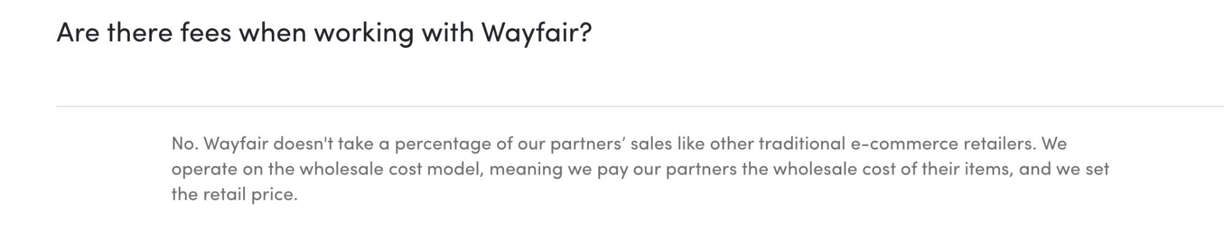The height and width of the screenshot is (245, 1224).
Task: Collapse the 'Are there fees' FAQ question
Action: click(324, 32)
